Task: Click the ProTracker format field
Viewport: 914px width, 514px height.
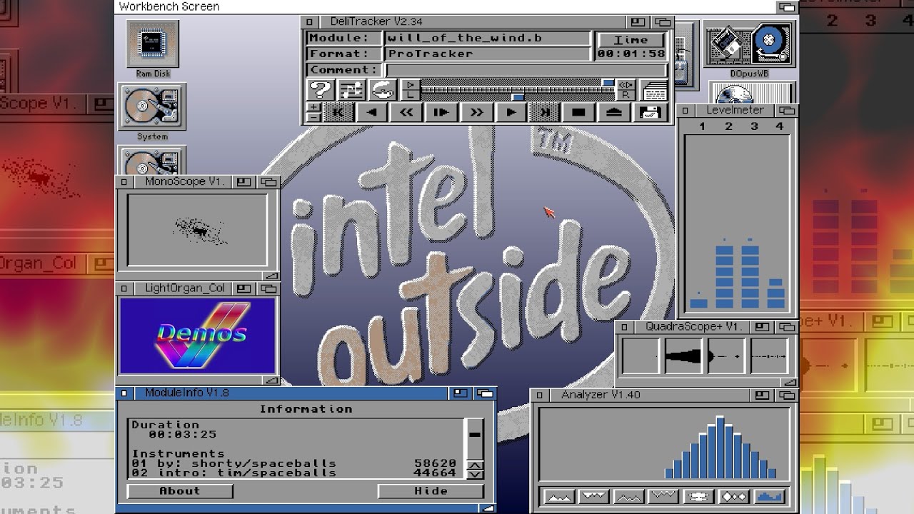Action: [488, 54]
